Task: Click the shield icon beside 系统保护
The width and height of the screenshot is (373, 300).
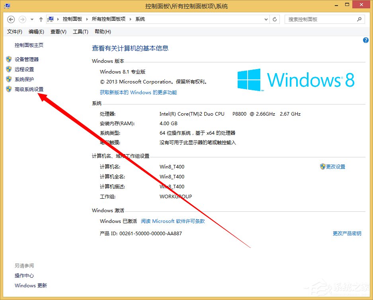Action: [9, 79]
